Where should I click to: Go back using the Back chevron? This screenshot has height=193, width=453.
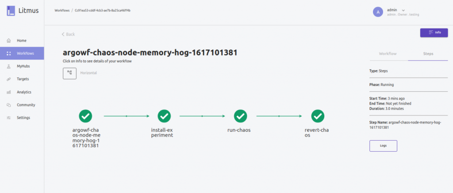coord(63,34)
